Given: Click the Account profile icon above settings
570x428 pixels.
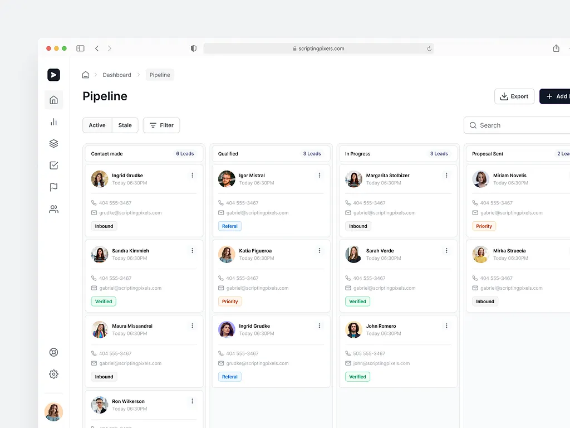Looking at the screenshot, I should 53,352.
